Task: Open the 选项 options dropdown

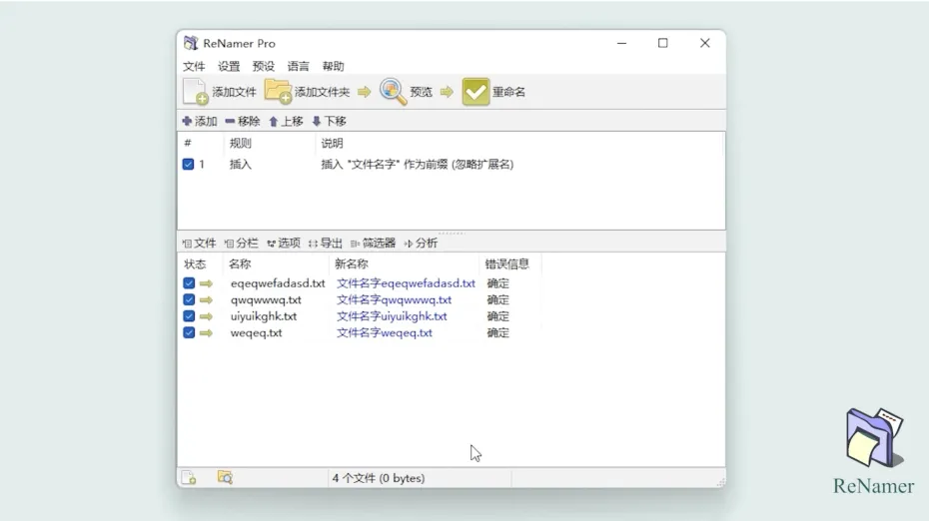Action: 284,244
